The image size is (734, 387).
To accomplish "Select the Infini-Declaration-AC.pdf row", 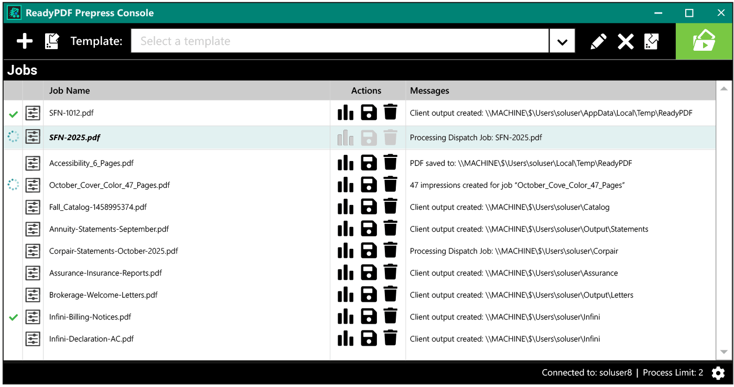I will click(x=92, y=339).
